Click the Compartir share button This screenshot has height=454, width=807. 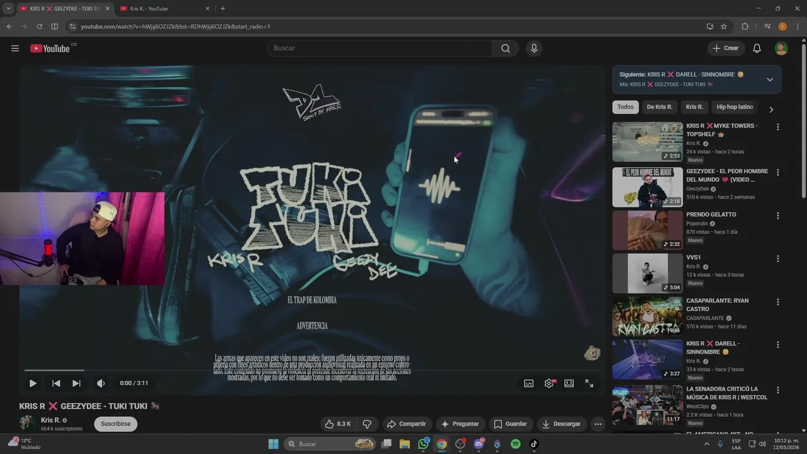(x=406, y=424)
